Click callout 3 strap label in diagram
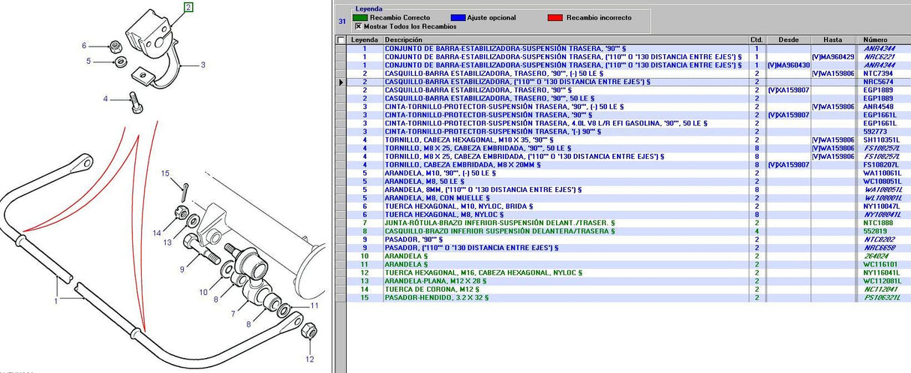The image size is (911, 373). 202,66
